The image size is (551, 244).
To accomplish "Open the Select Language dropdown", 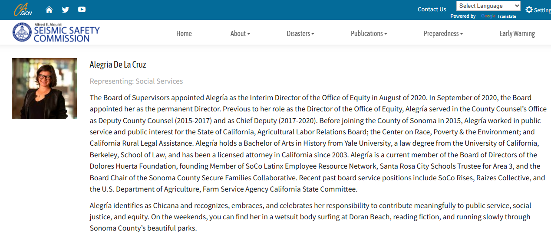I will coord(488,6).
